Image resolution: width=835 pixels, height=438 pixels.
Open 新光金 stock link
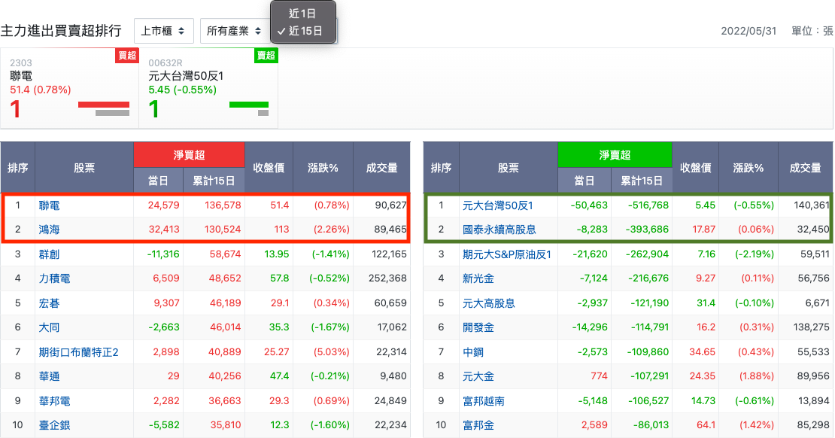tap(478, 278)
